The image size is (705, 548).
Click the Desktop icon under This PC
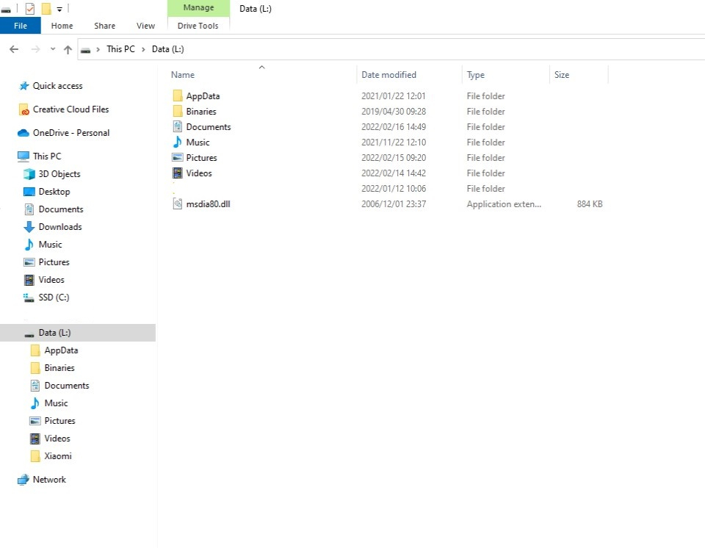coord(29,192)
